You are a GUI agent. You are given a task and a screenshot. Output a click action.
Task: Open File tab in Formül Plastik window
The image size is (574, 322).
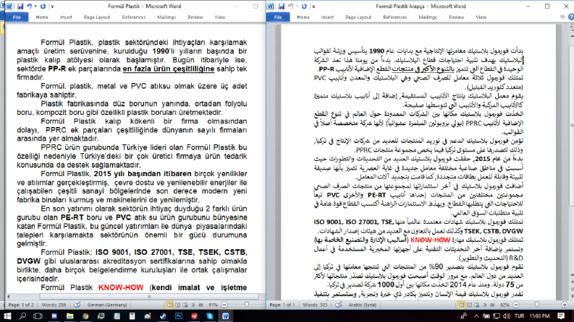(x=17, y=17)
